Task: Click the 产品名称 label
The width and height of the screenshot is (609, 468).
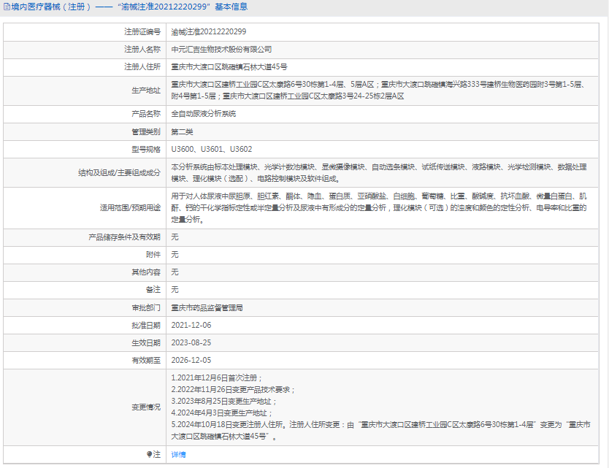Action: click(145, 114)
